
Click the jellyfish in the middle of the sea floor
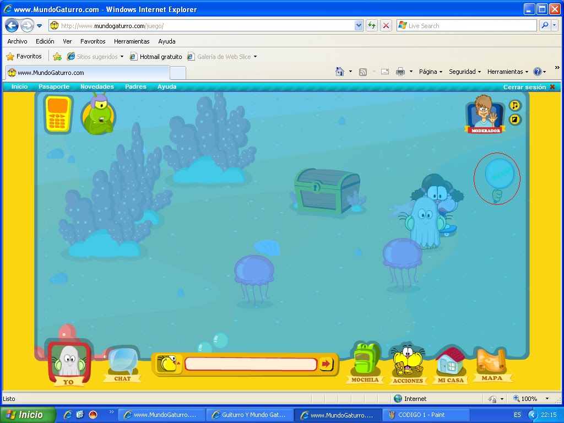tap(254, 280)
